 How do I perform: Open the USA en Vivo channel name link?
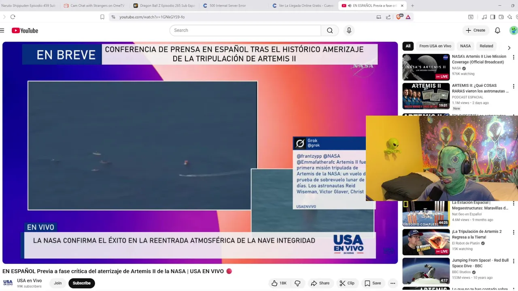(29, 280)
